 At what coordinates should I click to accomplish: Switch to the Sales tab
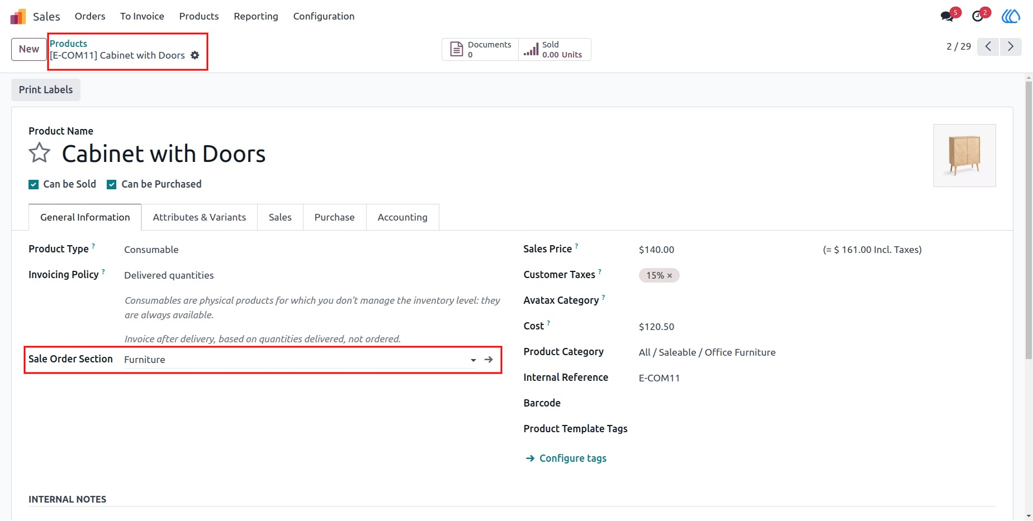tap(280, 217)
